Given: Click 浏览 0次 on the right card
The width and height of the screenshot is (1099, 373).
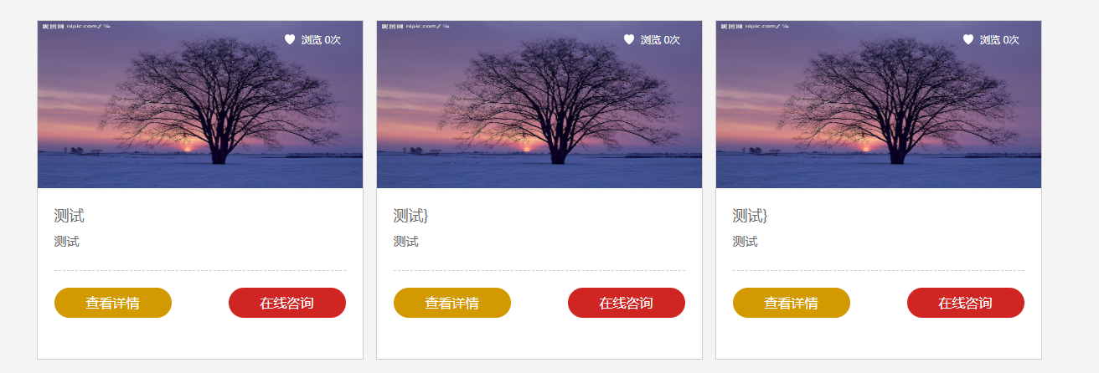Looking at the screenshot, I should pos(999,40).
